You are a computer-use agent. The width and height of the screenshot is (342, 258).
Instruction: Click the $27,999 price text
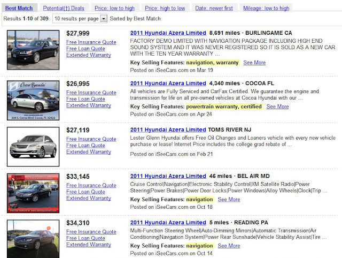[78, 33]
